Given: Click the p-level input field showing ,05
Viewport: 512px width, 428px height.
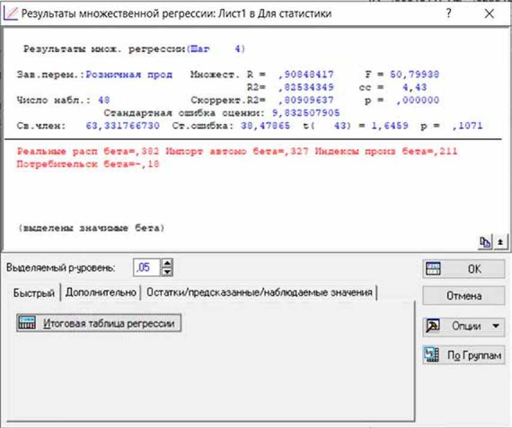Looking at the screenshot, I should point(147,268).
